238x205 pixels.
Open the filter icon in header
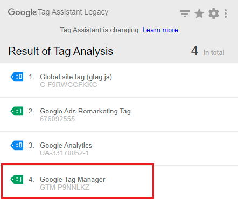click(x=185, y=13)
